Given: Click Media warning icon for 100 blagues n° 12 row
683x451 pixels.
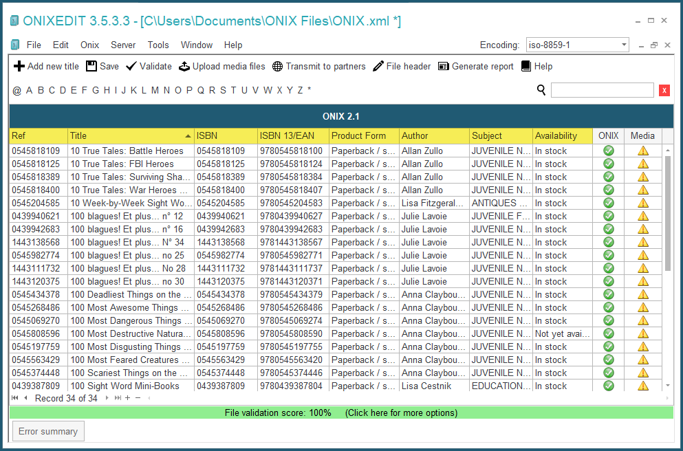Looking at the screenshot, I should coord(643,216).
